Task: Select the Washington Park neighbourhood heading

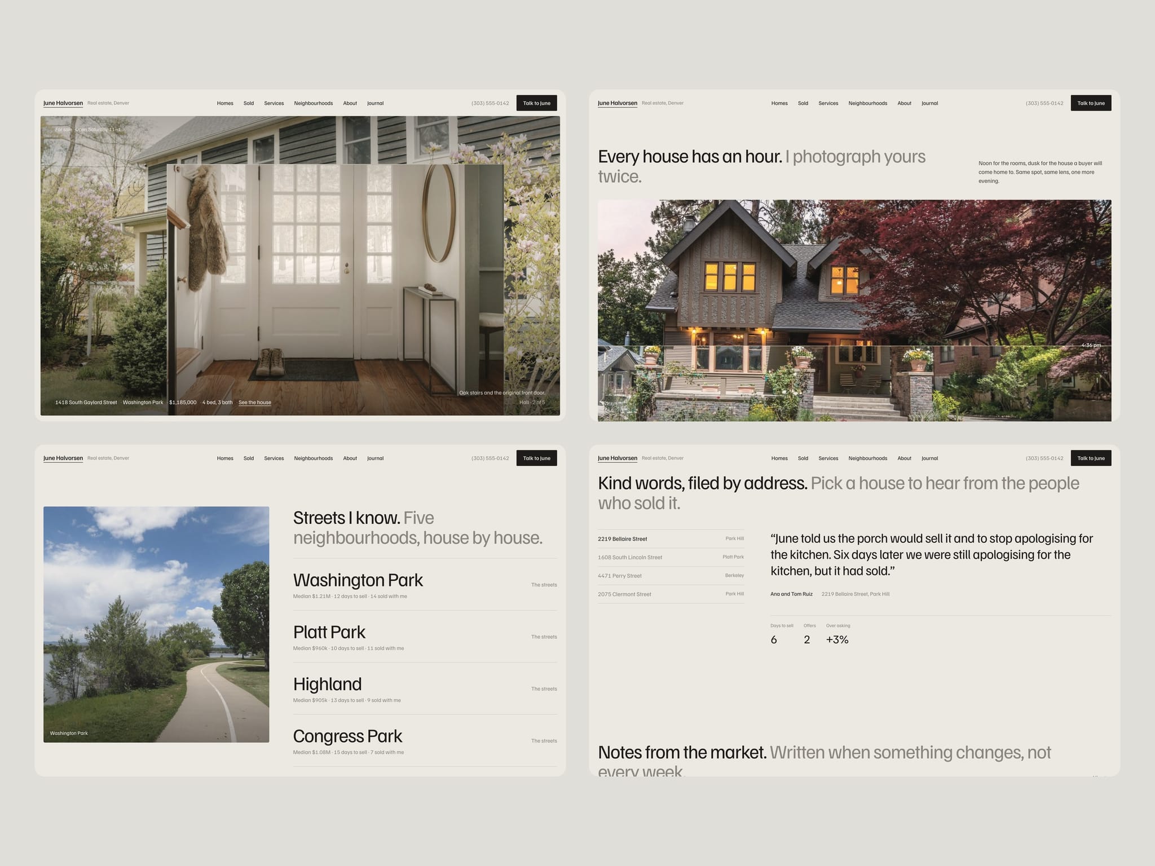Action: pos(358,580)
